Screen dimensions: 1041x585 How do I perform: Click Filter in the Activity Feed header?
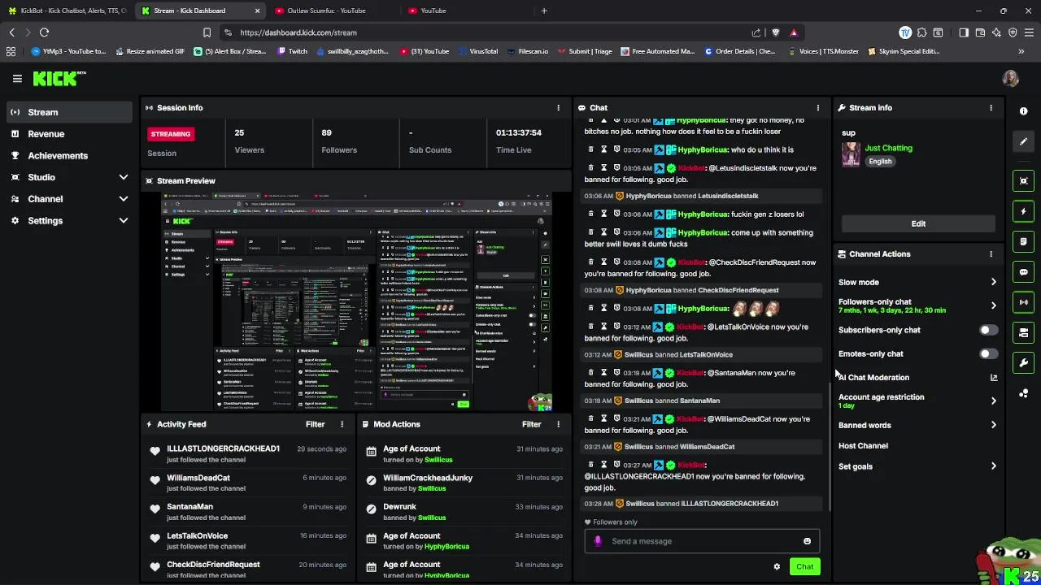pyautogui.click(x=315, y=424)
